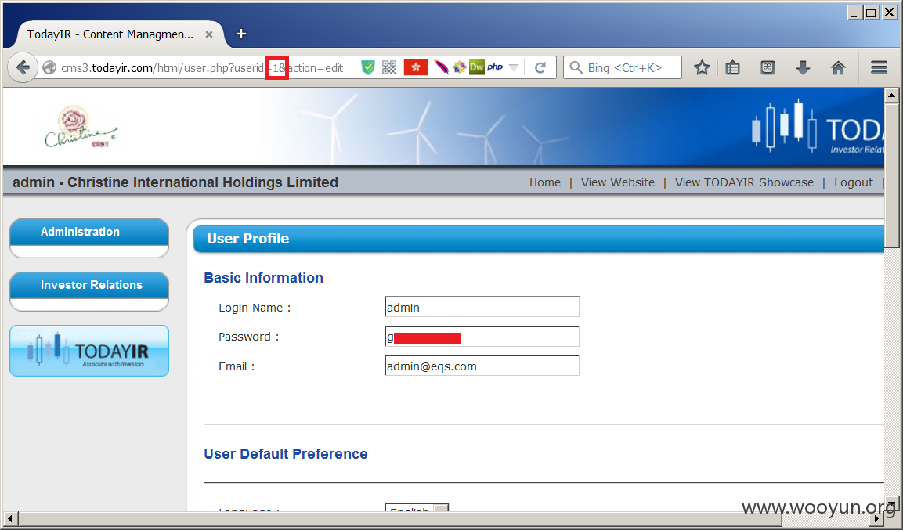Image resolution: width=903 pixels, height=530 pixels.
Task: Open the Language dropdown at bottom
Action: [x=417, y=507]
